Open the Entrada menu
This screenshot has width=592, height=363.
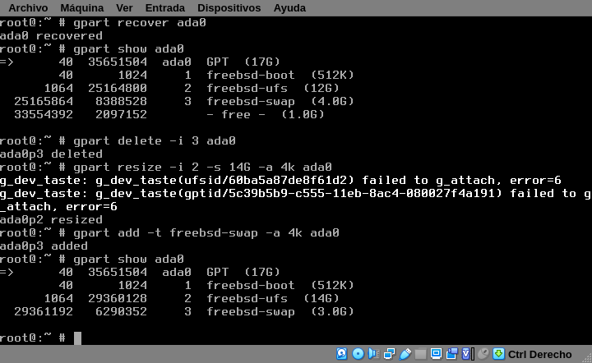[x=165, y=8]
